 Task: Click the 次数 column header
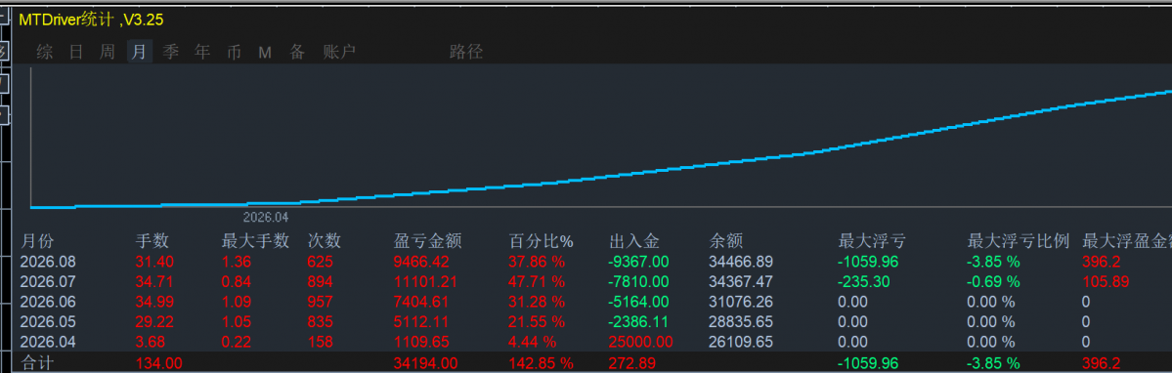[325, 241]
